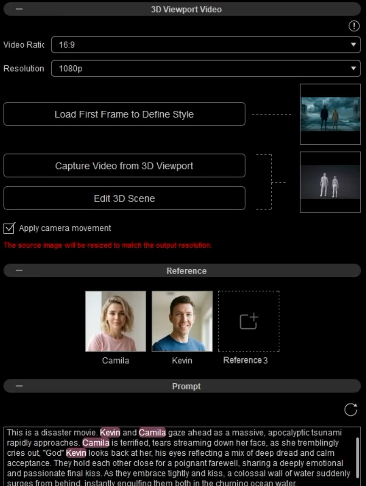
Task: Click Capture Video from 3D Viewport
Action: [125, 166]
